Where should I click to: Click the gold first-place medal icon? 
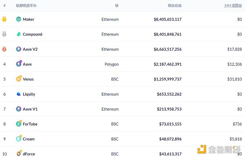pyautogui.click(x=4, y=19)
